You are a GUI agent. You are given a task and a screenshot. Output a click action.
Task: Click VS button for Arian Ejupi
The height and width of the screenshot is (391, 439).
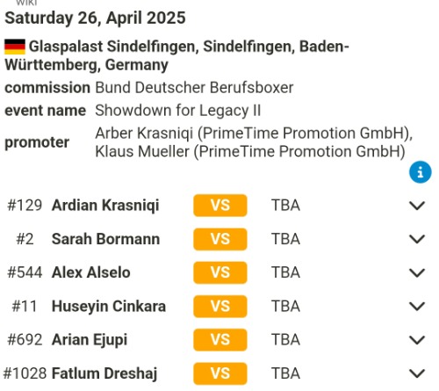click(220, 340)
